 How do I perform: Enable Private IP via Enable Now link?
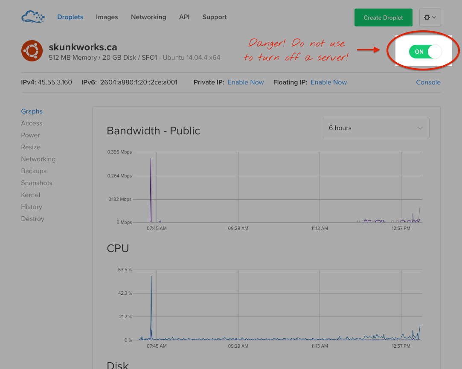[245, 82]
